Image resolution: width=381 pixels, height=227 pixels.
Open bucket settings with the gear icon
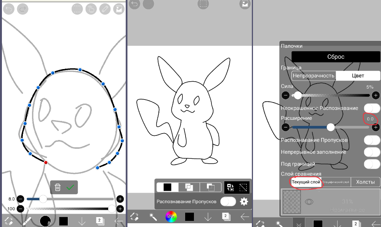tap(244, 202)
